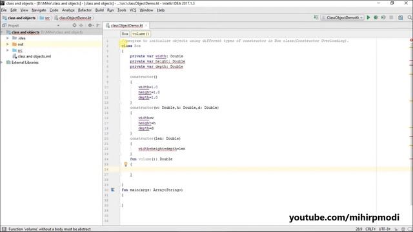Image resolution: width=413 pixels, height=232 pixels.
Task: Click lock read-only icon in status bar
Action: point(396,229)
